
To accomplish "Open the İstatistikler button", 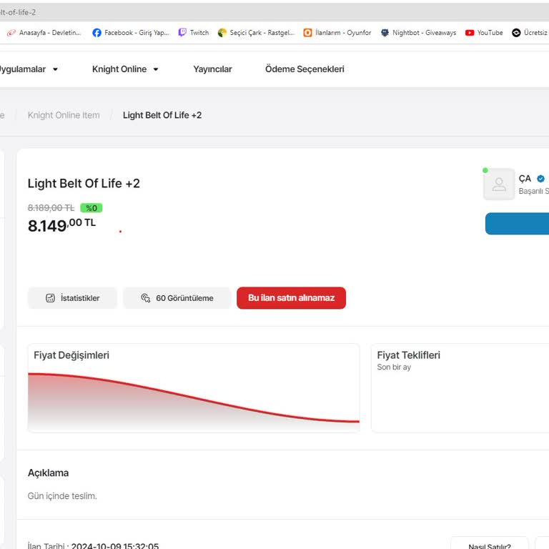I will [x=72, y=298].
